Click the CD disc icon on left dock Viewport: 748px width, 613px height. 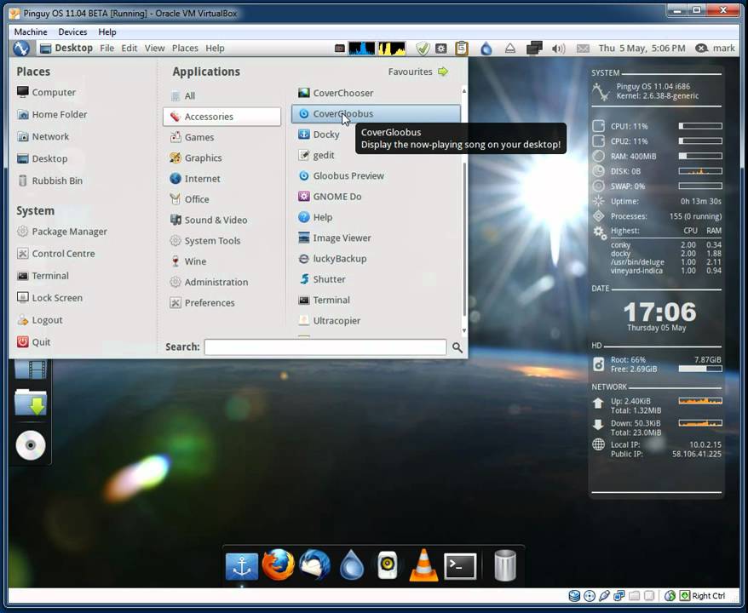[x=31, y=445]
